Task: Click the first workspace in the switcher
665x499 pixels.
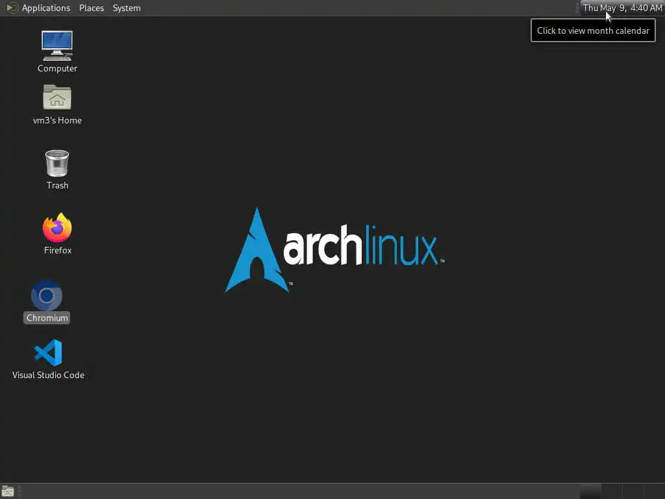Action: pos(590,491)
